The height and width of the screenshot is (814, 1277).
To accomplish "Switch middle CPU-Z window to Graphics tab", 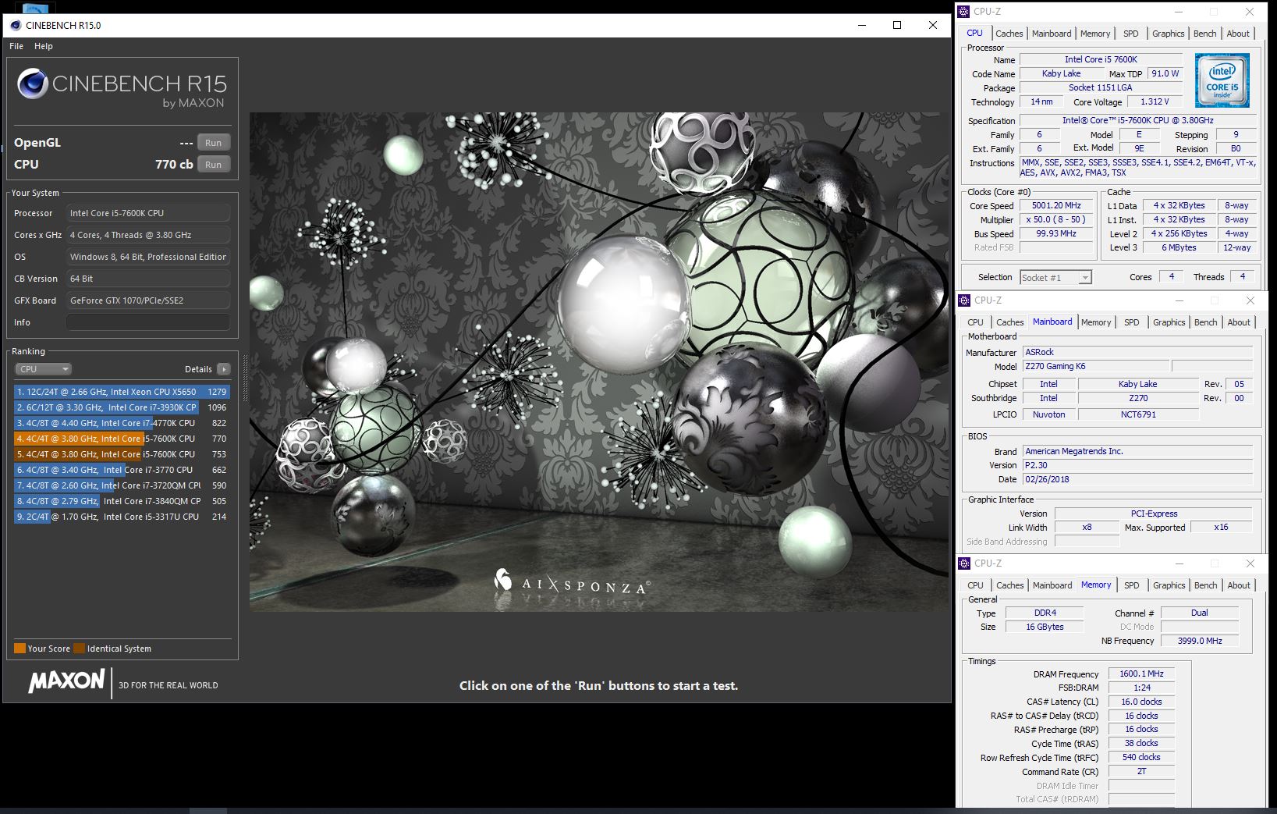I will pyautogui.click(x=1169, y=322).
